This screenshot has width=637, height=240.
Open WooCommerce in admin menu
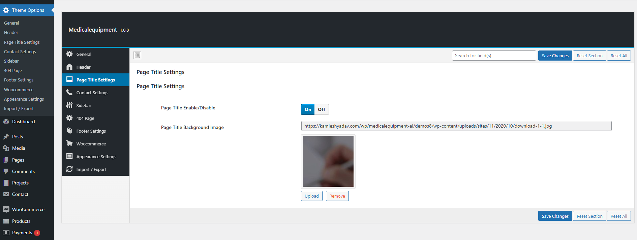click(28, 209)
